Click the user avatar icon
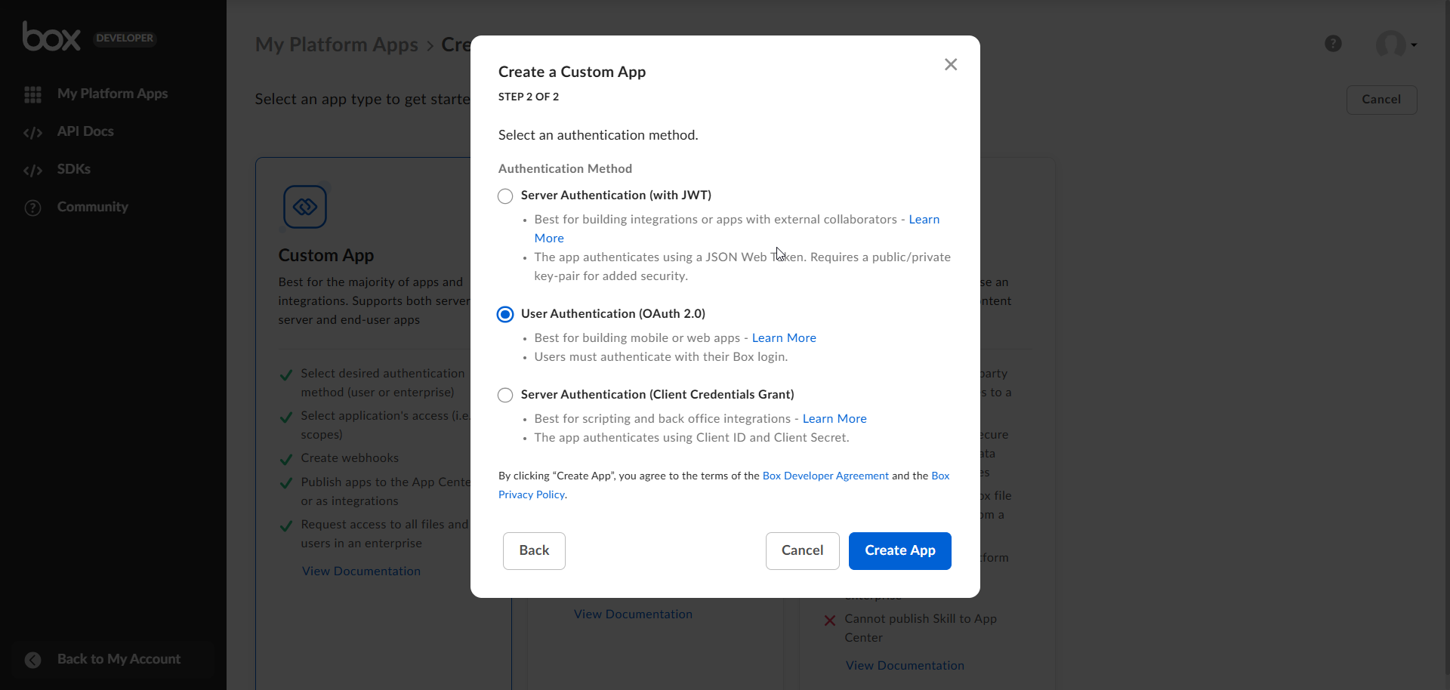1450x690 pixels. click(1392, 45)
